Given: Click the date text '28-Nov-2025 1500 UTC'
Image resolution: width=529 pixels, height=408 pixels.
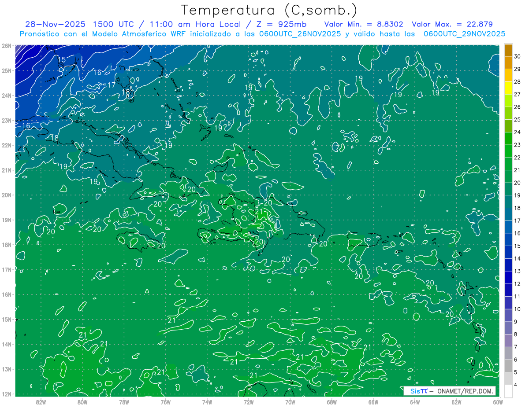Looking at the screenshot, I should 79,24.
